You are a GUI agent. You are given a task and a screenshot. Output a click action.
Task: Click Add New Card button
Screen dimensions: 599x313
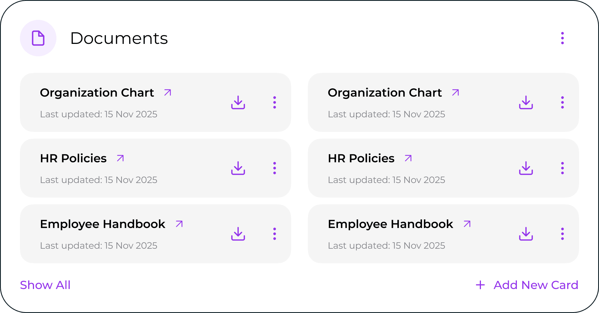(527, 285)
